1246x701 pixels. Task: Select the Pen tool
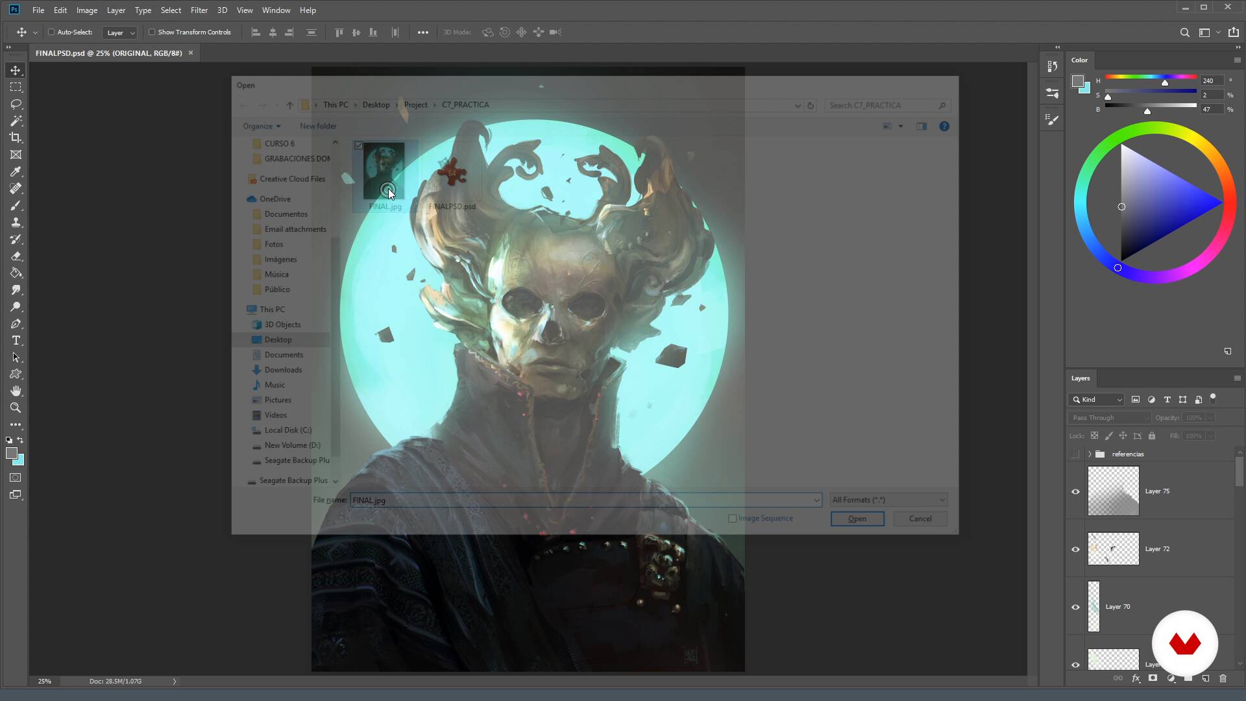[16, 323]
